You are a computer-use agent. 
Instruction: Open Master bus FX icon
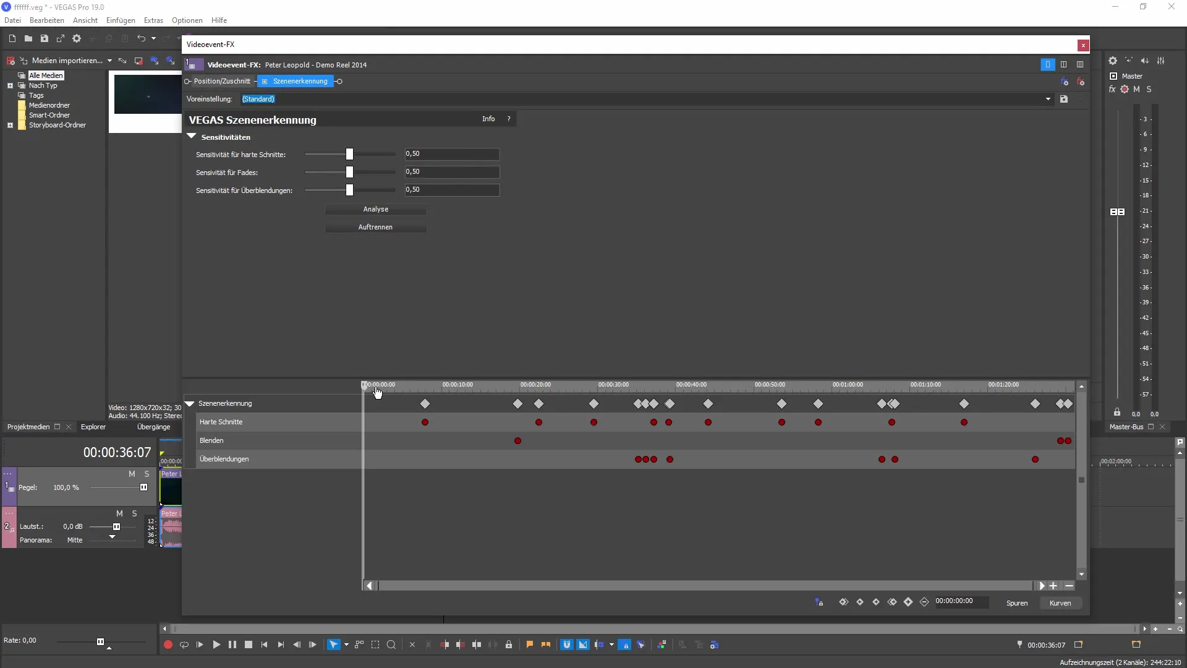click(x=1112, y=89)
